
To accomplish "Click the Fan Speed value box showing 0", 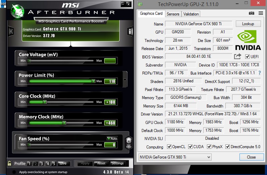I will (110, 145).
